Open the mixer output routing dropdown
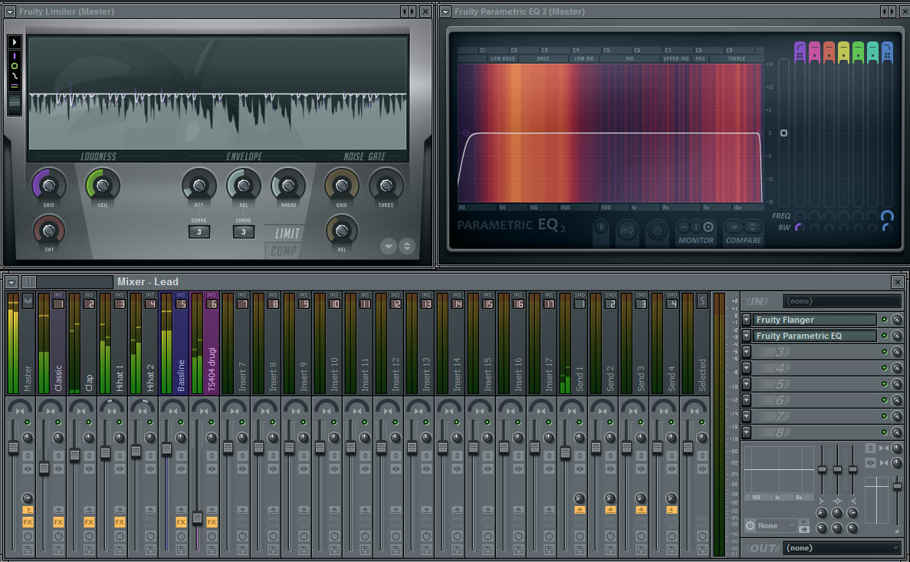The image size is (910, 562). 842,548
